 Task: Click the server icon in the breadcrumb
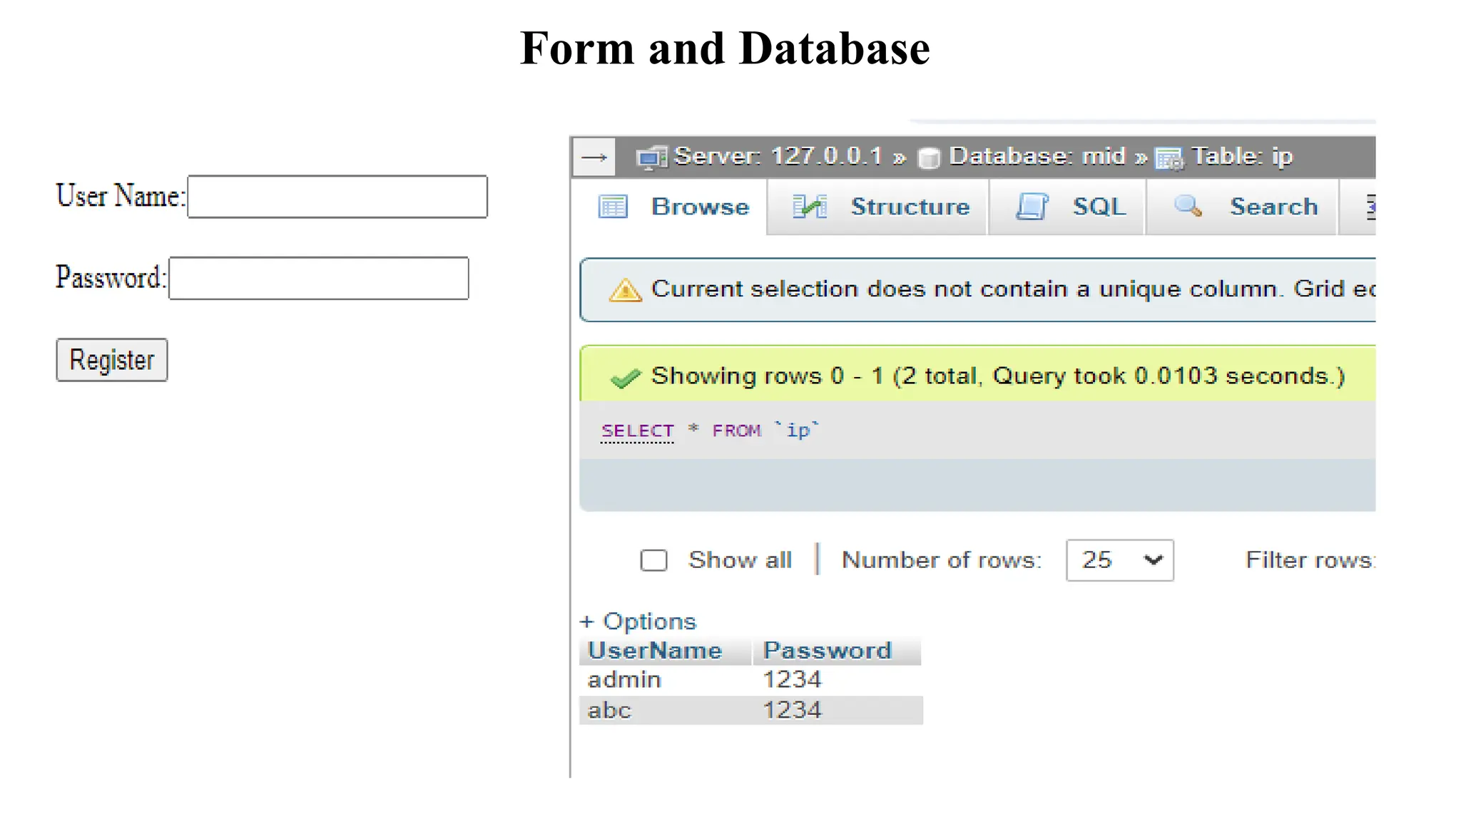point(651,158)
